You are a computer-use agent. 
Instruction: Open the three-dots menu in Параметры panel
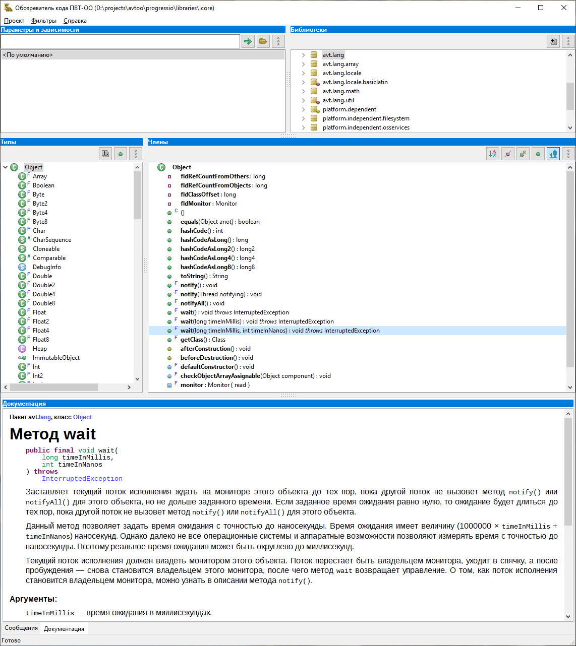(278, 41)
